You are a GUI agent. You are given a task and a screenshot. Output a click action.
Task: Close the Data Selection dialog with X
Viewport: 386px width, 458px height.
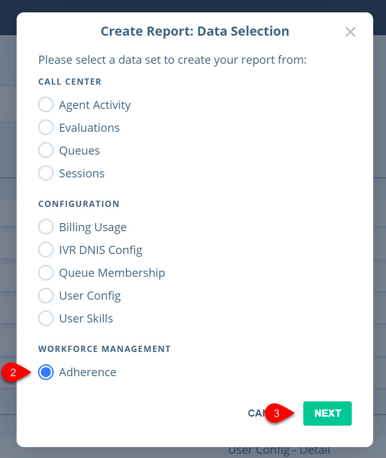point(350,32)
